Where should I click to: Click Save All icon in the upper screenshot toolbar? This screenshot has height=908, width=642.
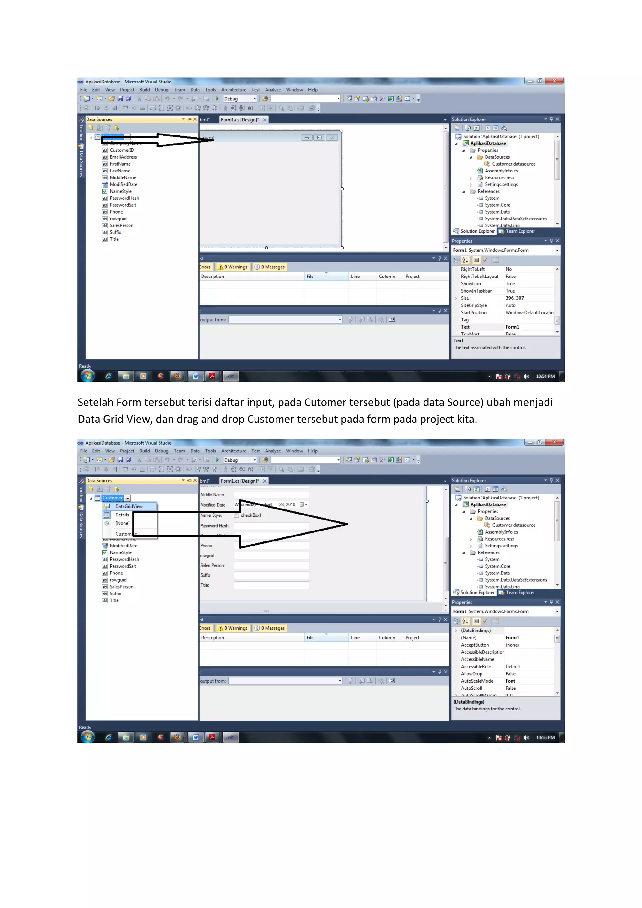click(129, 98)
